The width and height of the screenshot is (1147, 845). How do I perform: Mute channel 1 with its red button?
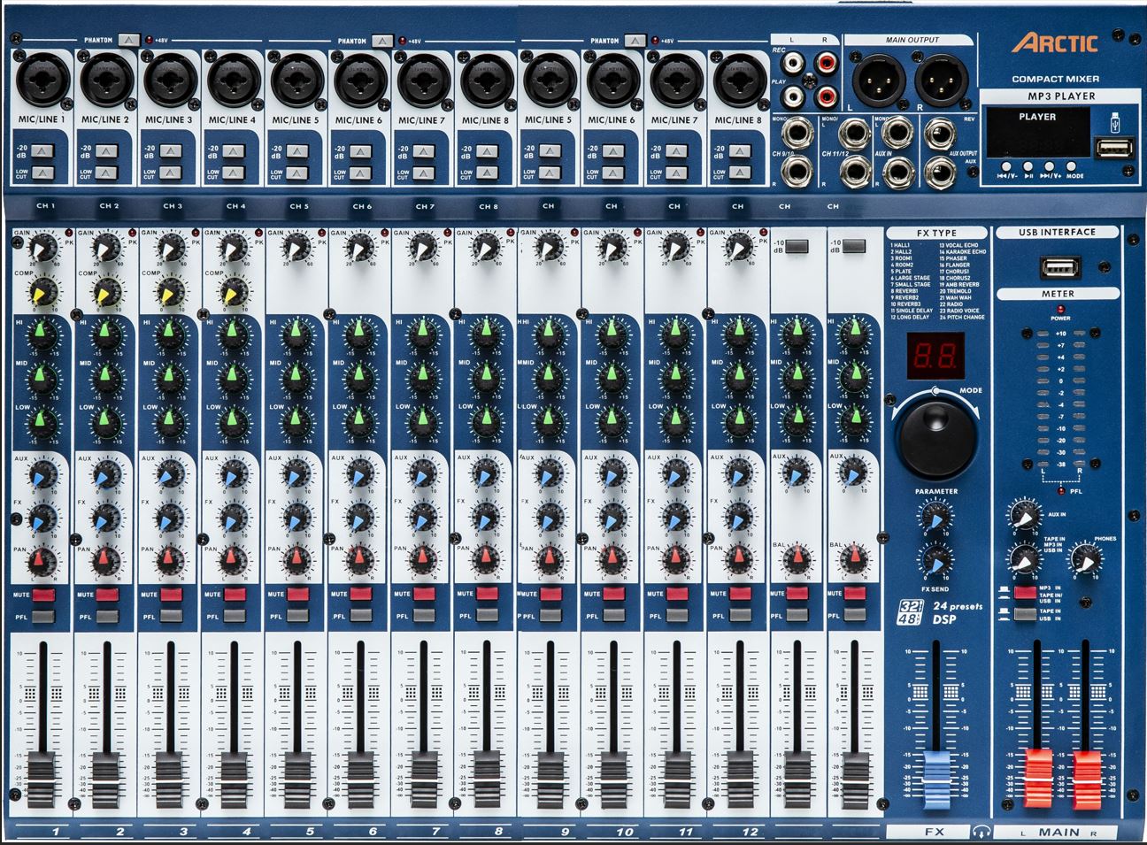(x=43, y=595)
